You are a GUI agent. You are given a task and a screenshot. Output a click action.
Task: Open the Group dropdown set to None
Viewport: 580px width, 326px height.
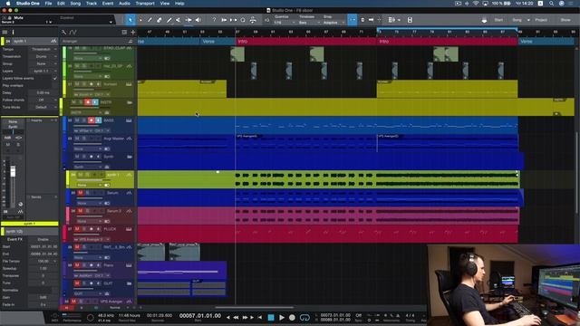coord(43,64)
